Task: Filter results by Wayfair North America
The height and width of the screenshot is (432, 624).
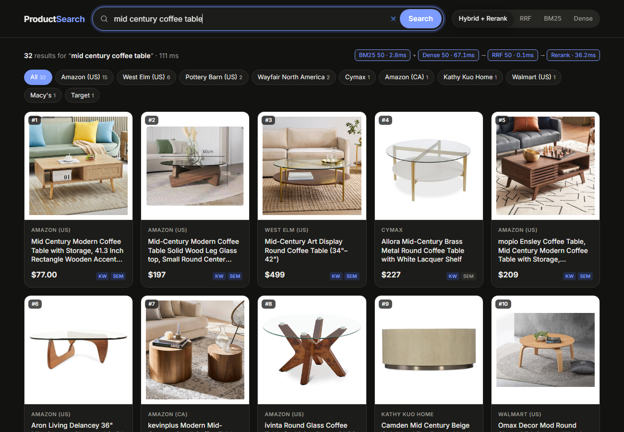Action: point(294,77)
